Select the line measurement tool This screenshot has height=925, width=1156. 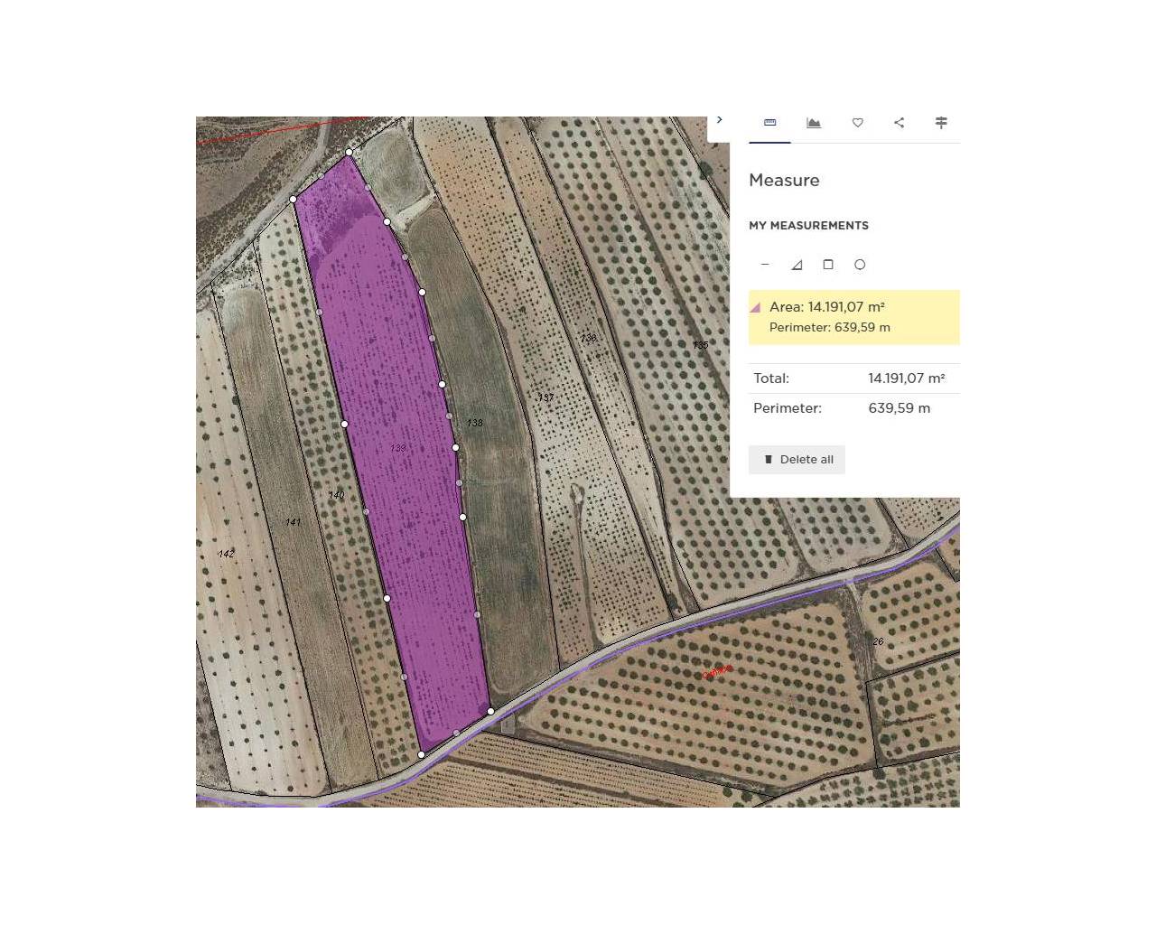765,265
